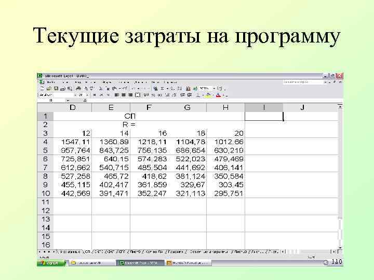The height and width of the screenshot is (280, 374).
Task: Switch to the Лист10 sheet tab
Action: tap(241, 251)
